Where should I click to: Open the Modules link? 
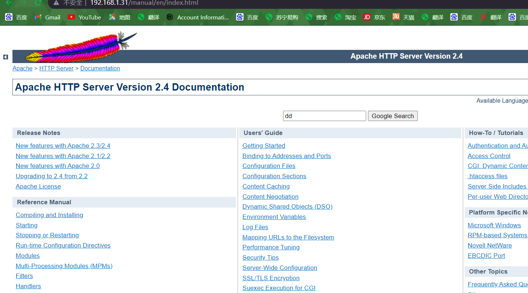pos(27,256)
